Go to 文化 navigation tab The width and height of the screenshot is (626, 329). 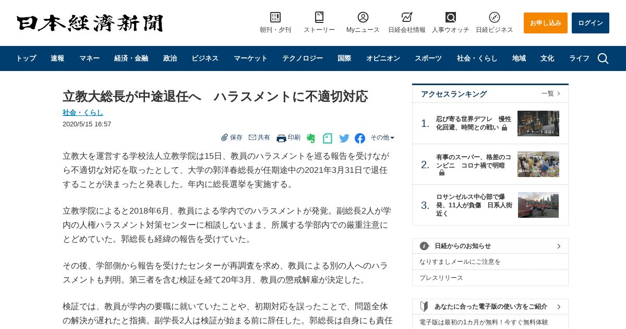pos(547,58)
